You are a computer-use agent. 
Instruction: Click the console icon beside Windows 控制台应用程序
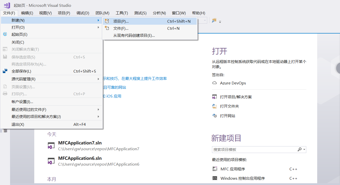pyautogui.click(x=215, y=178)
